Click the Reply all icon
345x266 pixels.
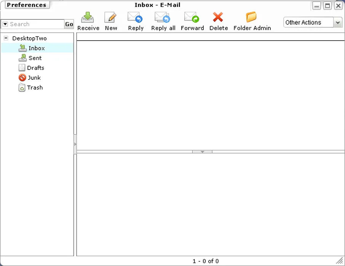coord(163,17)
